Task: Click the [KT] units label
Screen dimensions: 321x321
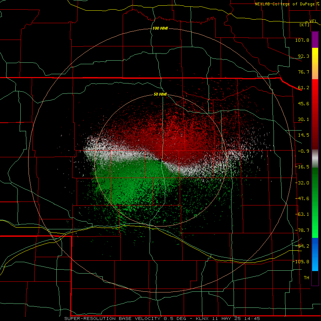Action: click(x=304, y=25)
